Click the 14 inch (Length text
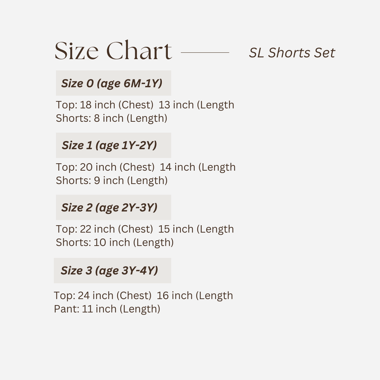Screen dimensions: 380x380 point(198,167)
